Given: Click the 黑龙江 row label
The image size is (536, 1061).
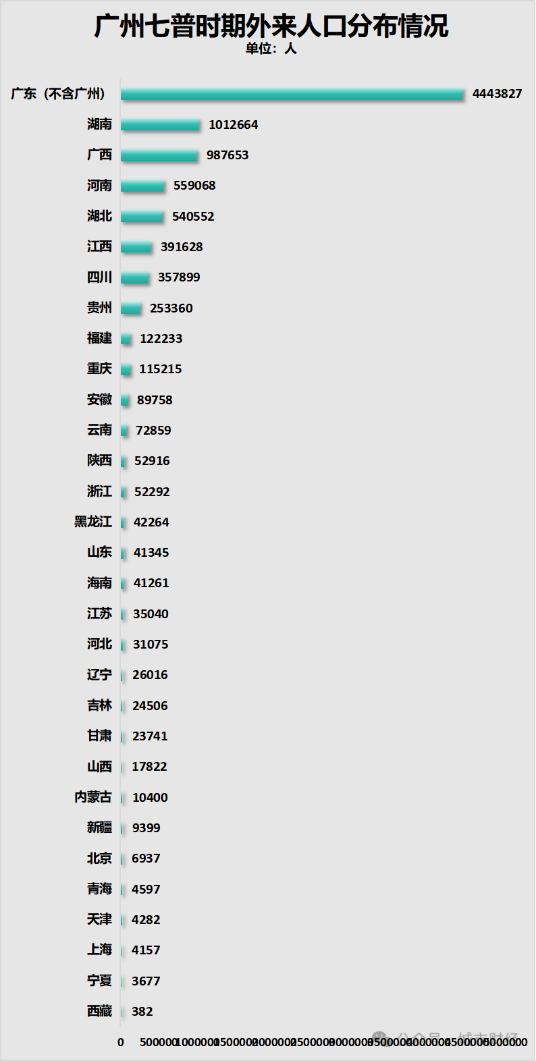Looking at the screenshot, I should click(x=92, y=522).
